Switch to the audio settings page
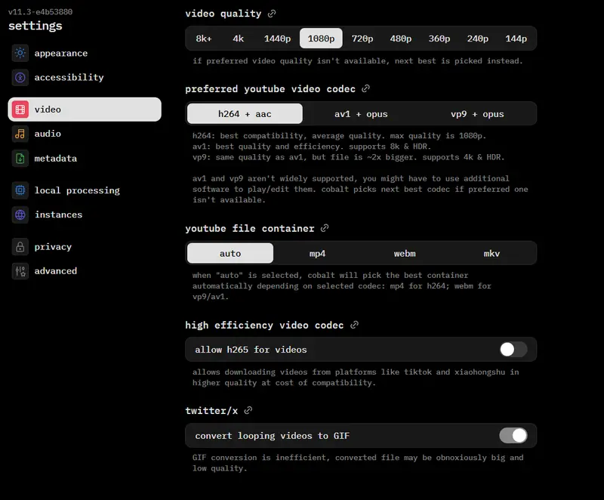604x500 pixels. click(x=48, y=134)
